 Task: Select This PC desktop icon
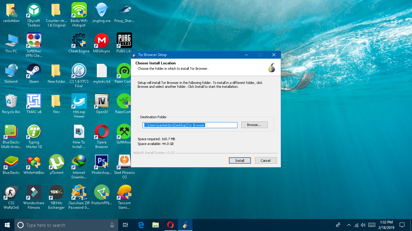tap(11, 41)
